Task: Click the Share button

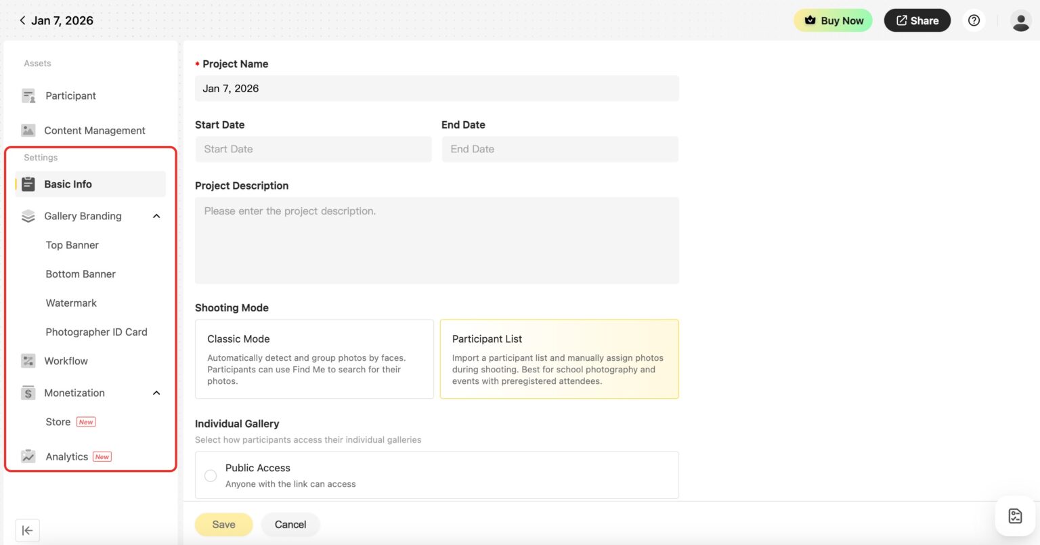Action: (x=917, y=20)
